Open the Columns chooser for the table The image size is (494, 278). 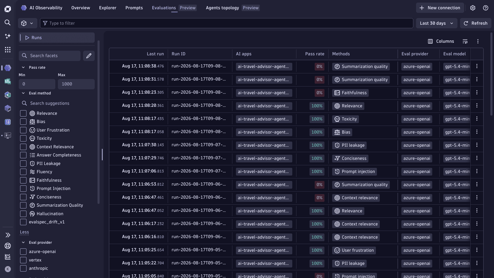click(441, 41)
